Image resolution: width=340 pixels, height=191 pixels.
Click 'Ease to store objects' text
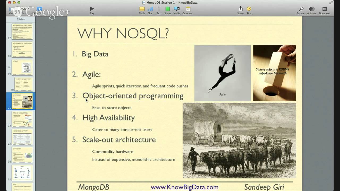[112, 108]
